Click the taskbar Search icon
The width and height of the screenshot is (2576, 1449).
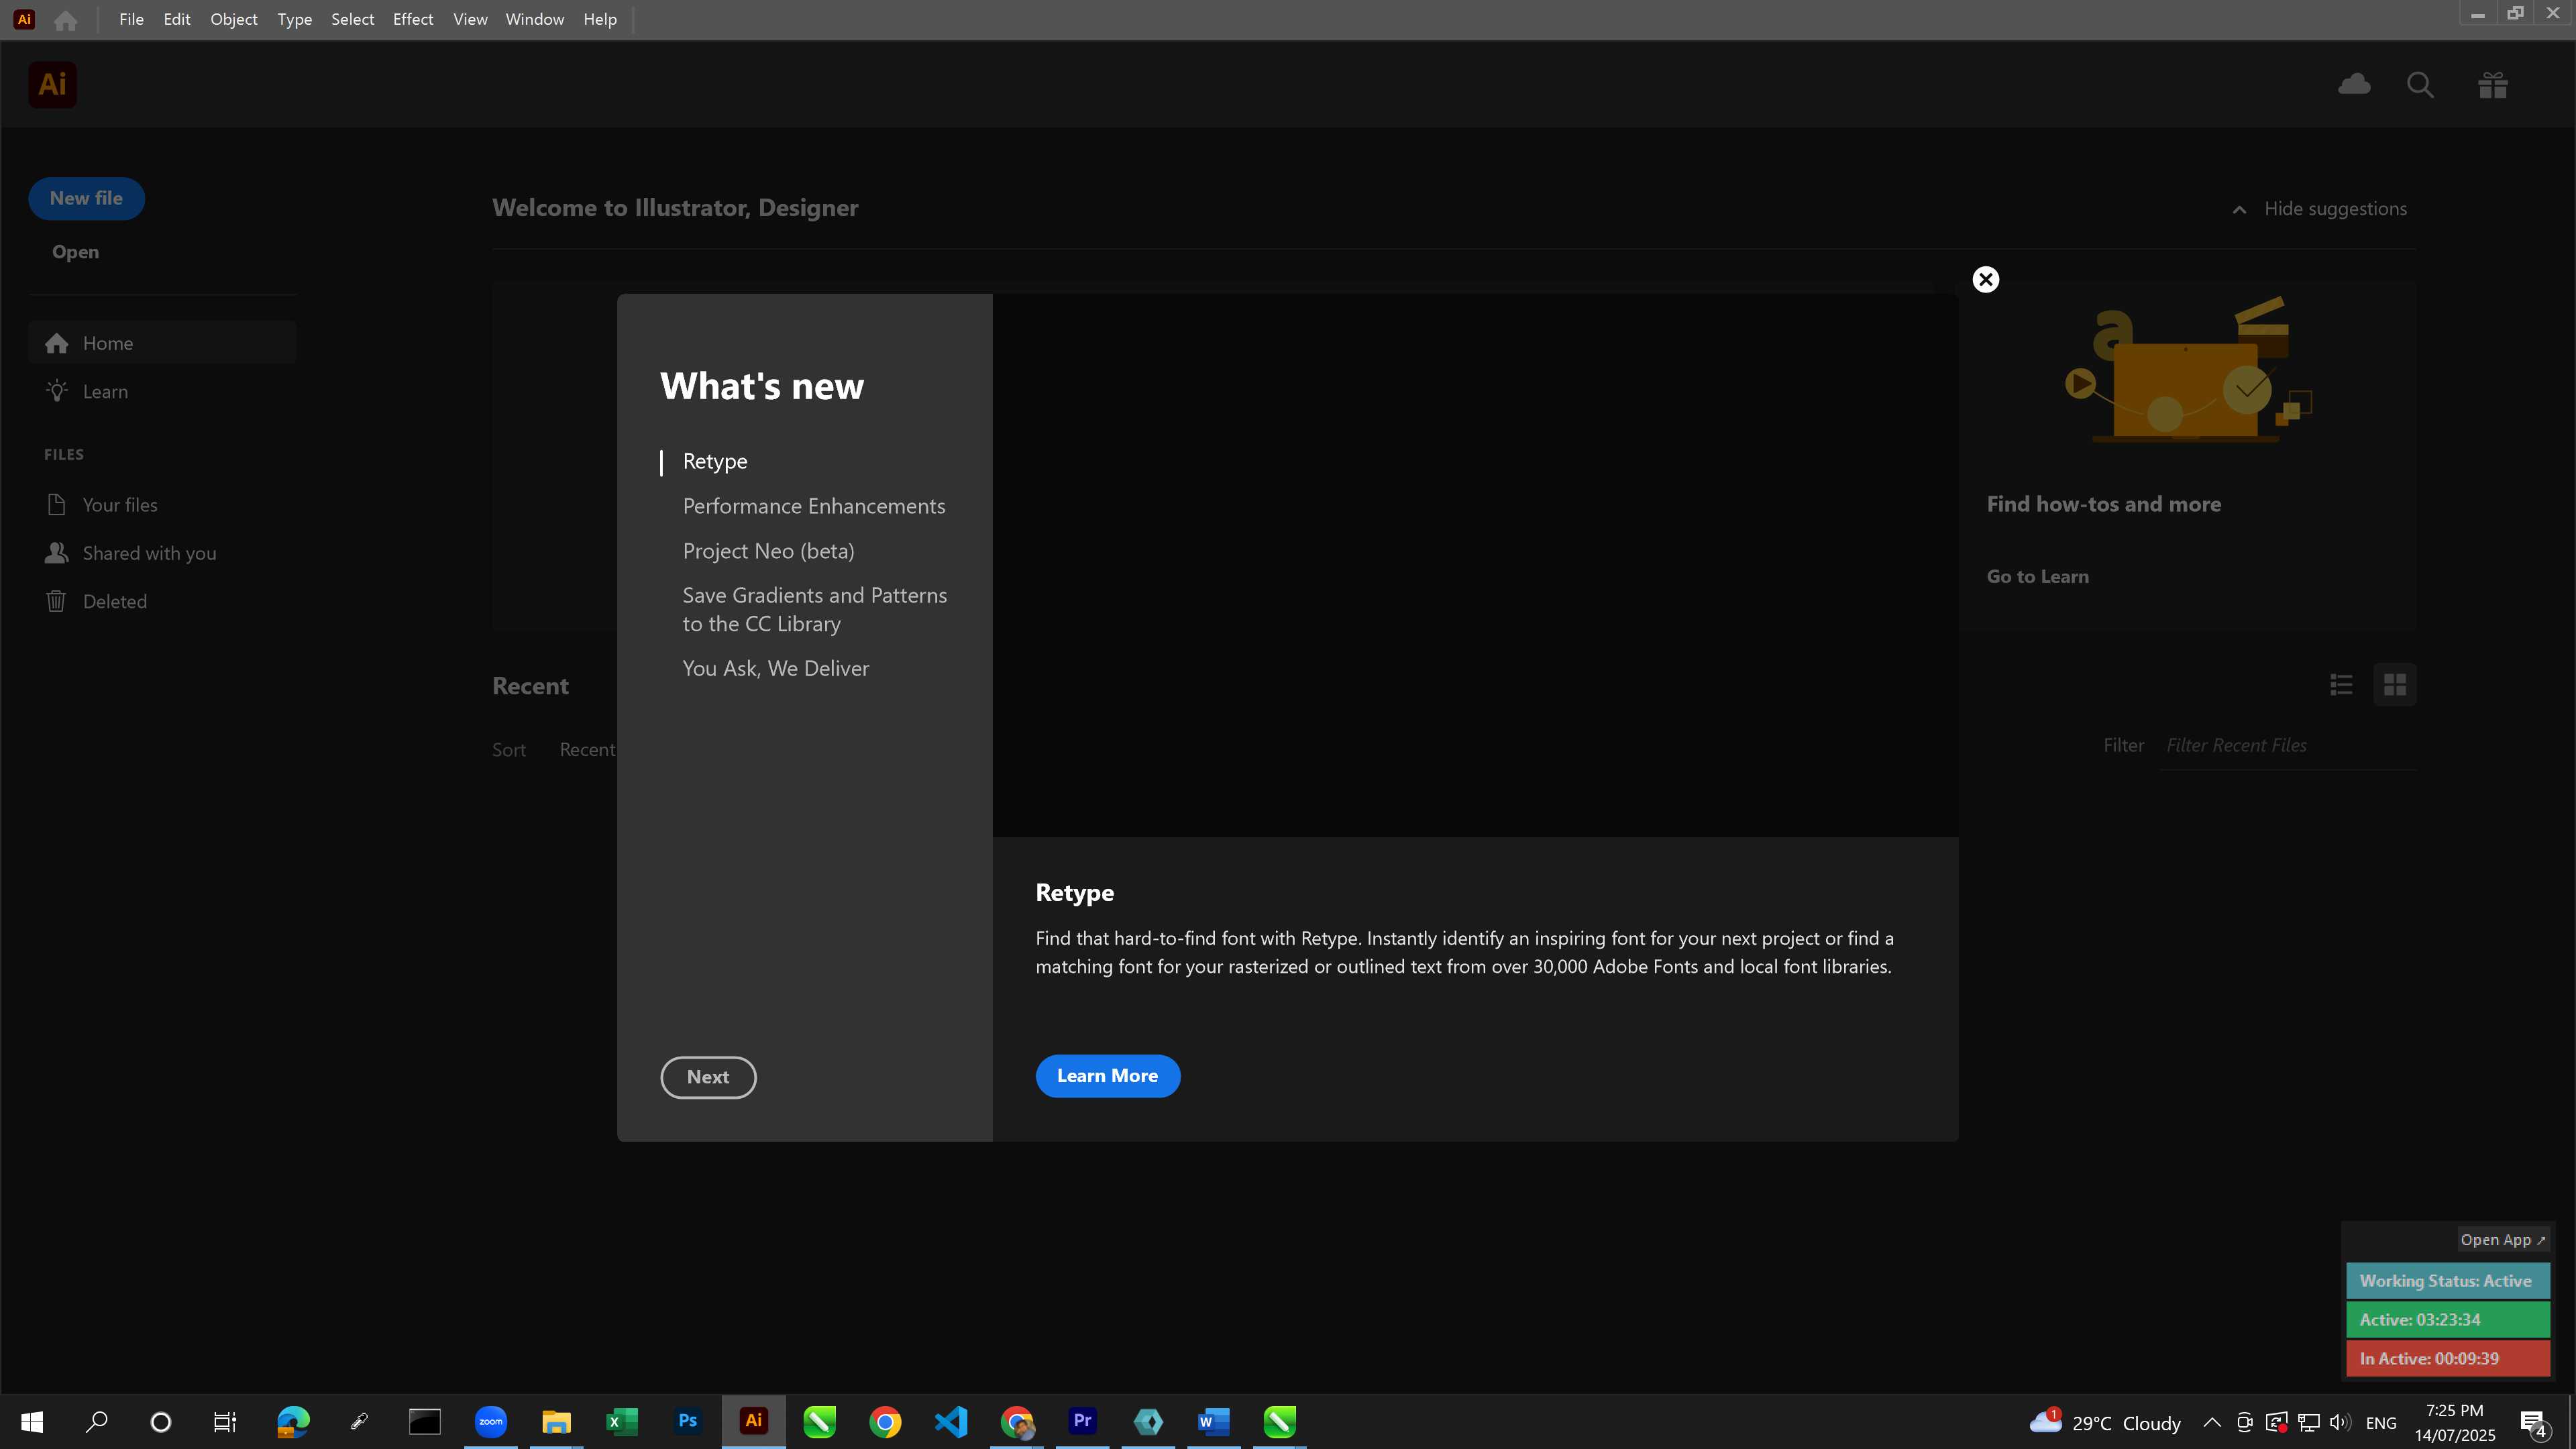(97, 1422)
